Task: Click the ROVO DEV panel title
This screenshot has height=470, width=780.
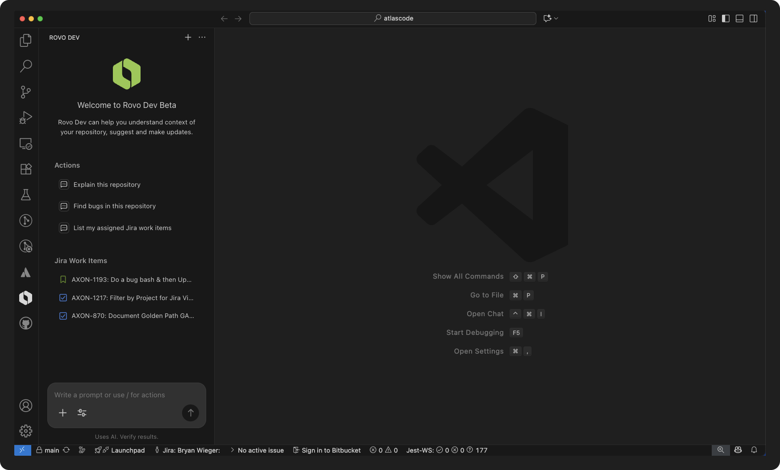Action: coord(64,37)
